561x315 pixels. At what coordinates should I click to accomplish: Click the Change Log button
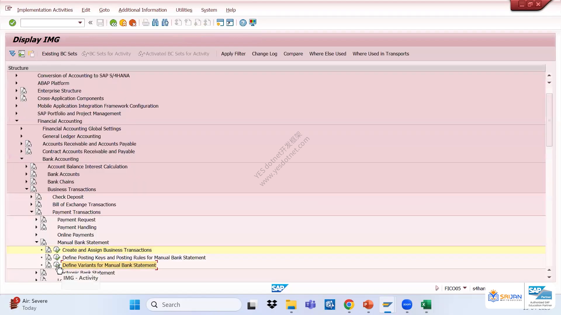pos(264,54)
